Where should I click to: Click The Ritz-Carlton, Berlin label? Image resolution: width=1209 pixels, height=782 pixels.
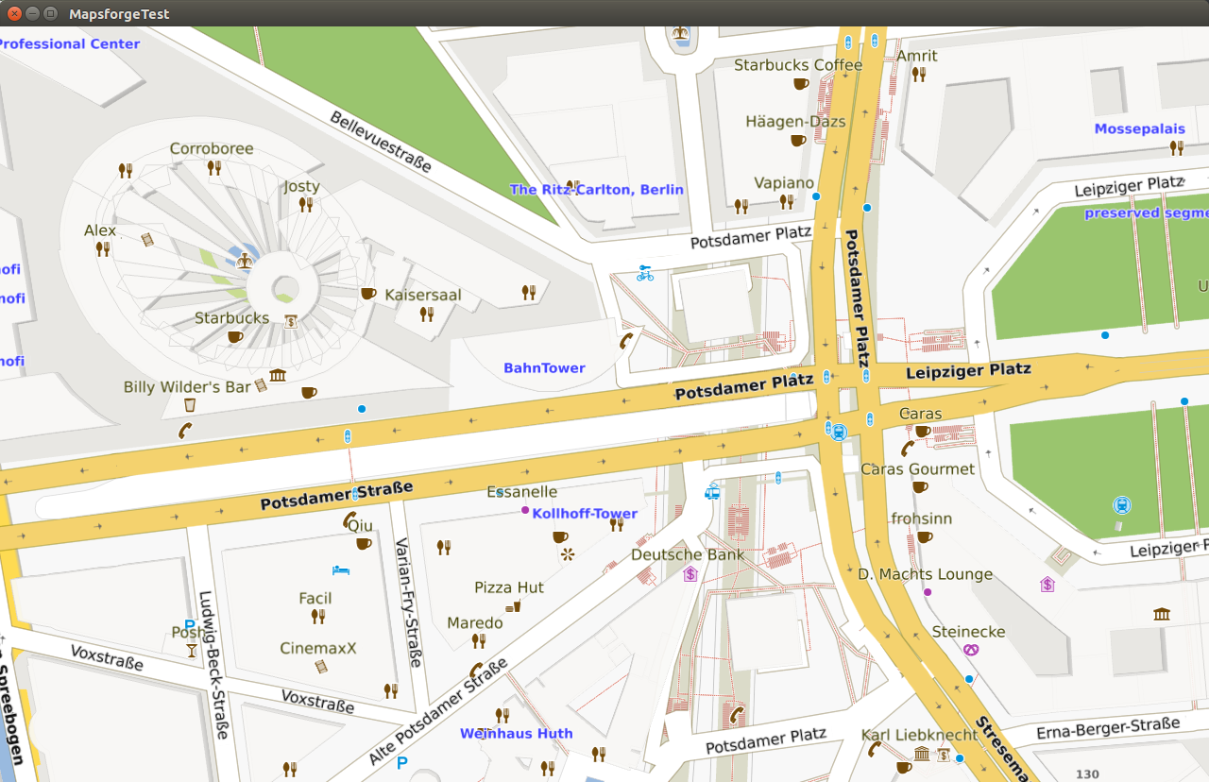click(596, 190)
